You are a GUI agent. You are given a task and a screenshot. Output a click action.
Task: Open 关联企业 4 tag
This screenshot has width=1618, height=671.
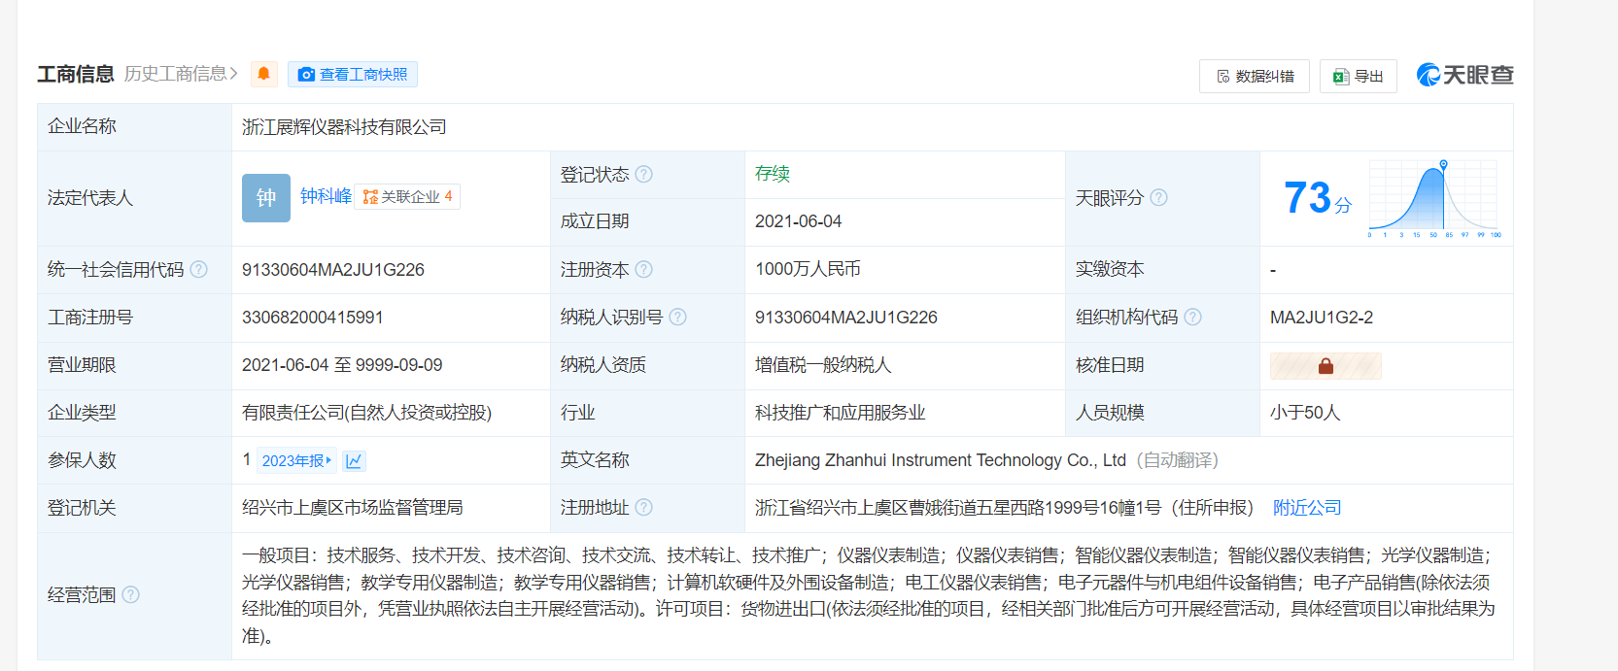[x=407, y=196]
